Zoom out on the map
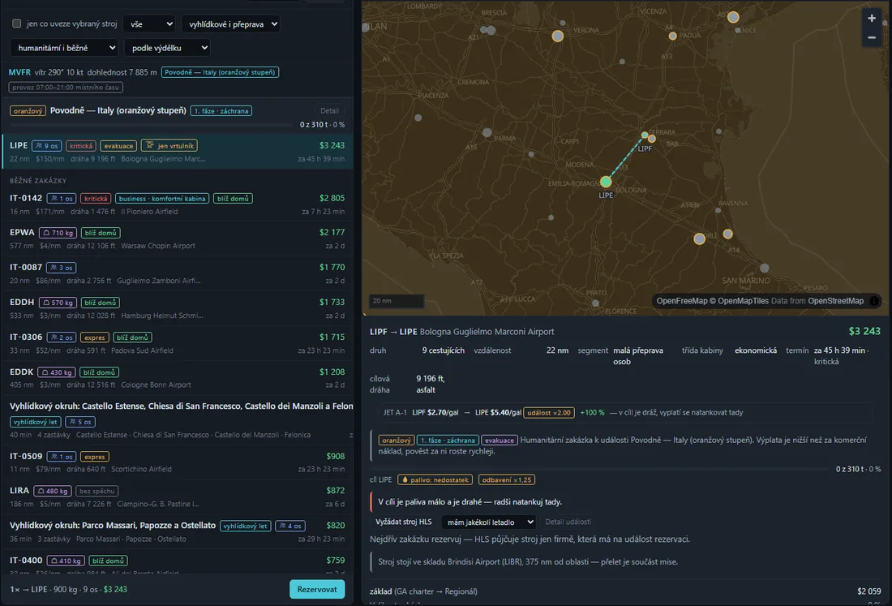Image resolution: width=892 pixels, height=606 pixels. pyautogui.click(x=871, y=37)
